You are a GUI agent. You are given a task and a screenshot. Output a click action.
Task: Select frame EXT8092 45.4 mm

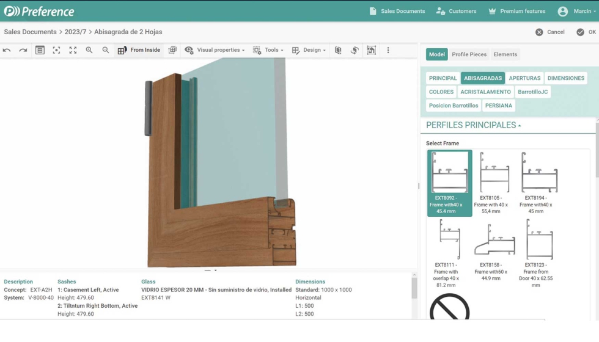click(450, 183)
